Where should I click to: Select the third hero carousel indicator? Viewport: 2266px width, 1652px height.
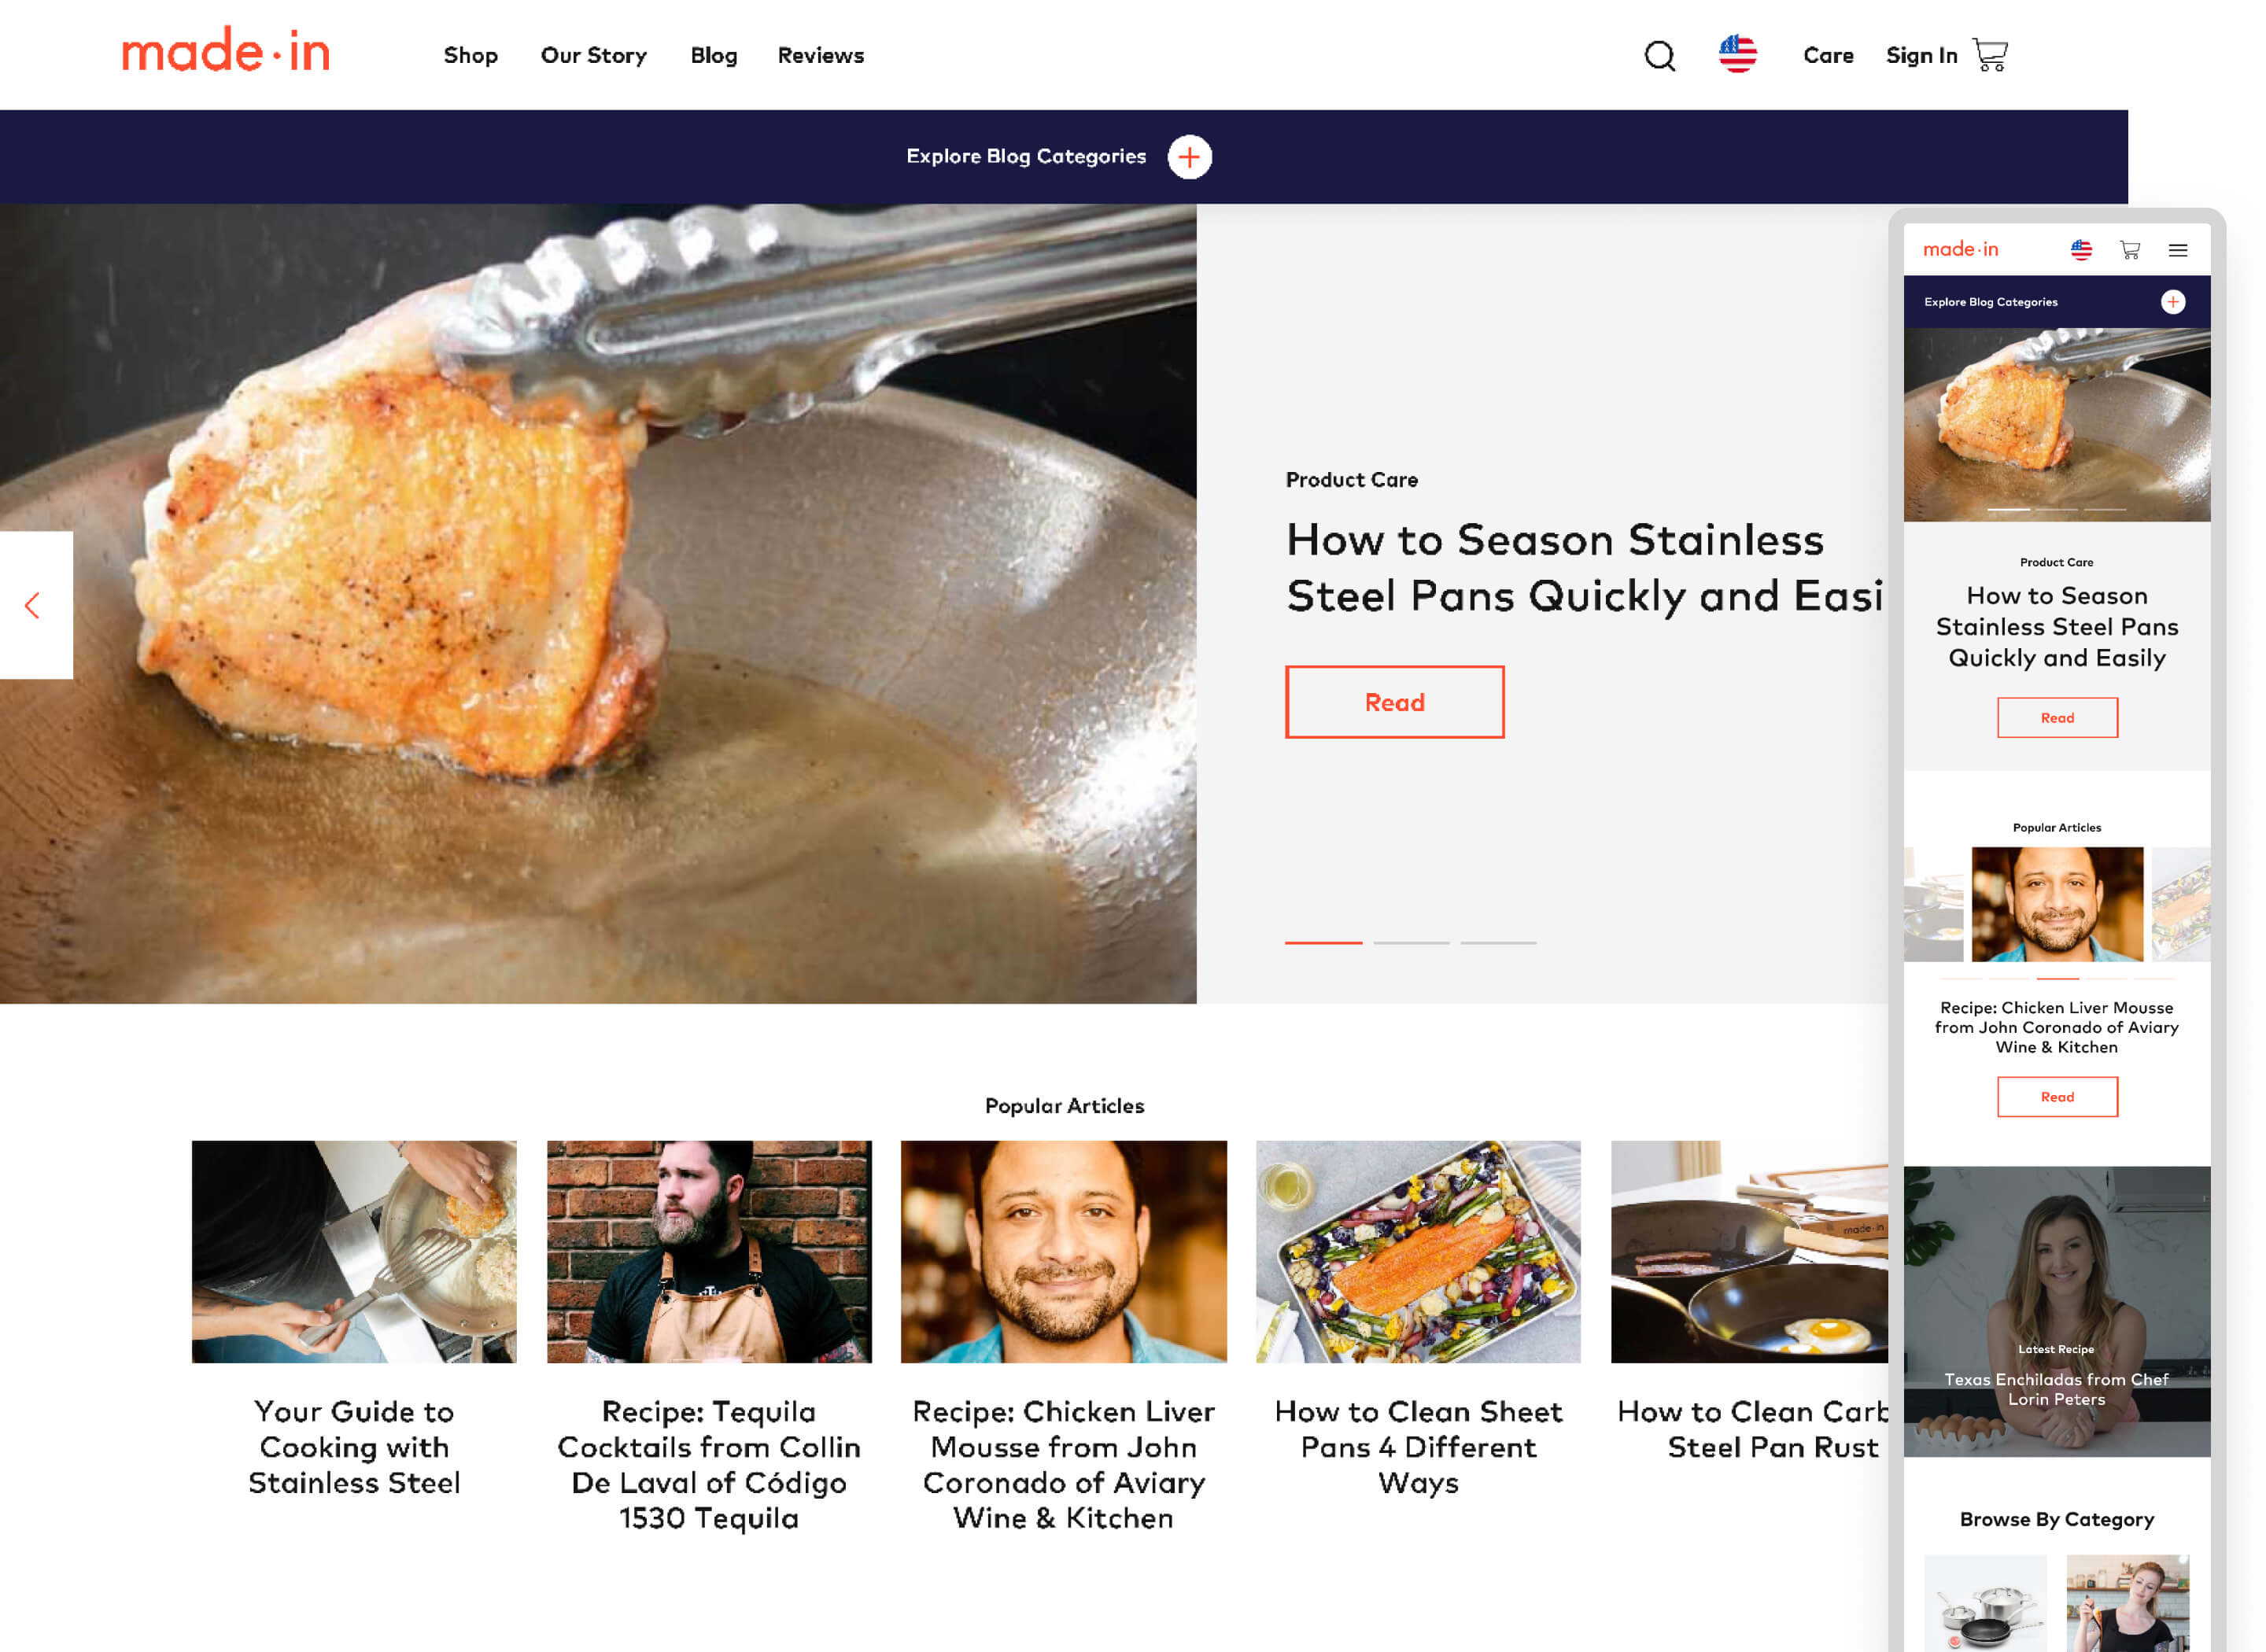pos(1497,942)
